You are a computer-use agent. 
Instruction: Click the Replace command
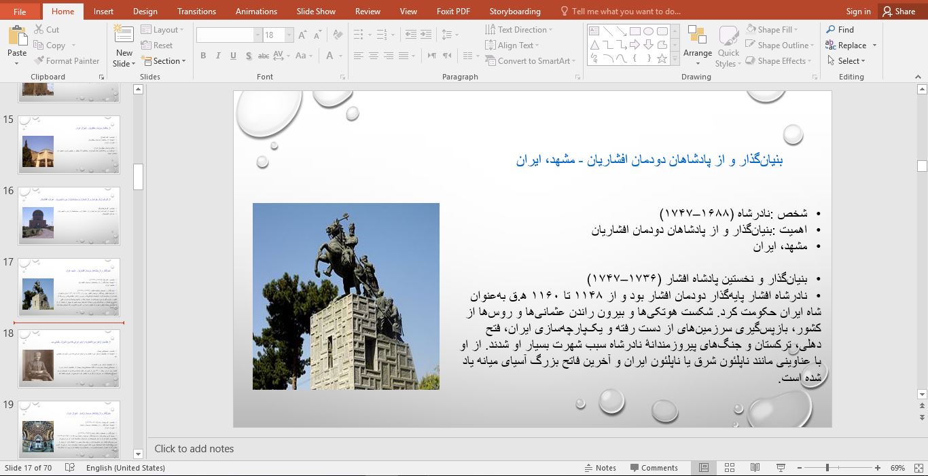click(851, 45)
